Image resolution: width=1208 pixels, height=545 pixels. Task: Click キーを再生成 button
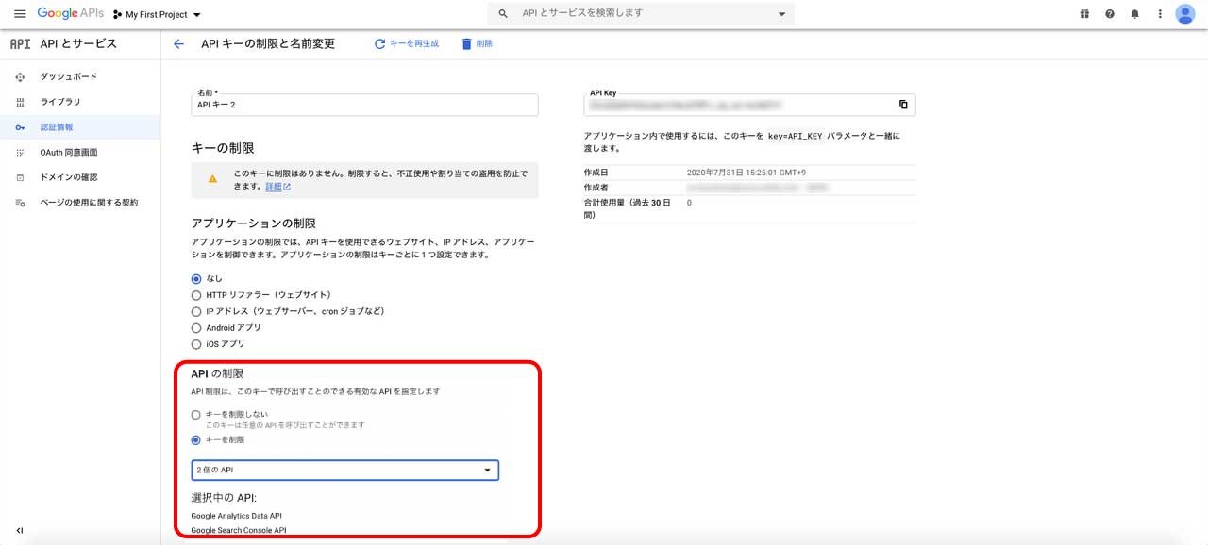click(407, 43)
